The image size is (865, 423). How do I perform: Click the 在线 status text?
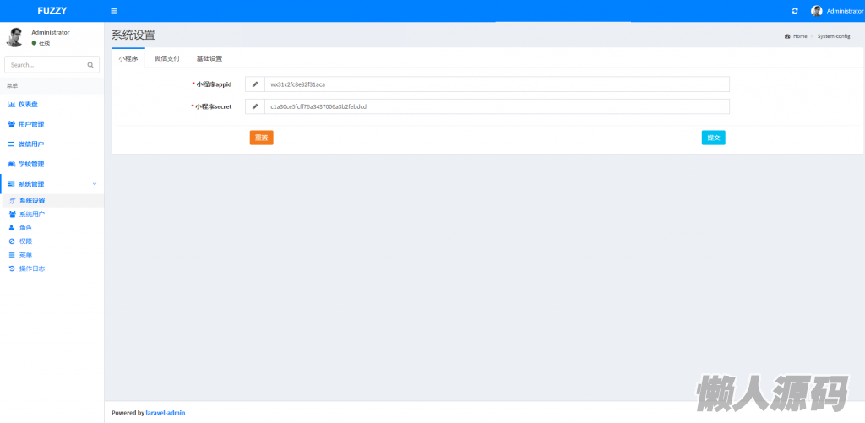pyautogui.click(x=44, y=43)
